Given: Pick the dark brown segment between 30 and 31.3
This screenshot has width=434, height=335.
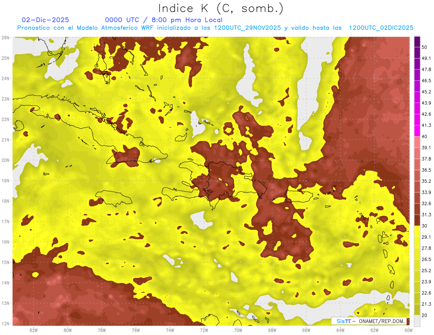Looking at the screenshot, I should tap(417, 220).
